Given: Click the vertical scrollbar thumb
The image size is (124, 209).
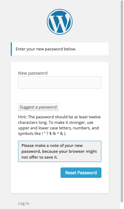Looking at the screenshot, I should (x=122, y=101).
